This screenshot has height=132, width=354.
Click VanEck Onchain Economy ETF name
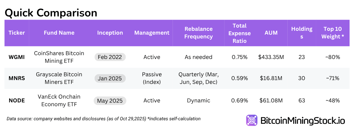point(59,101)
